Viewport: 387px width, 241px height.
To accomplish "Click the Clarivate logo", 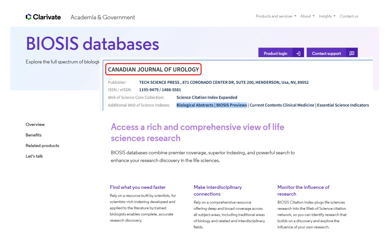I will pyautogui.click(x=43, y=17).
